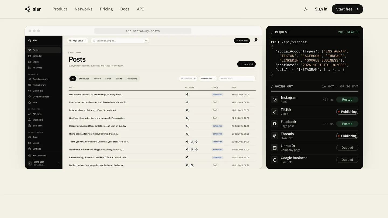Open API keys in the sidebar
This screenshot has width=388, height=218.
(x=43, y=114)
